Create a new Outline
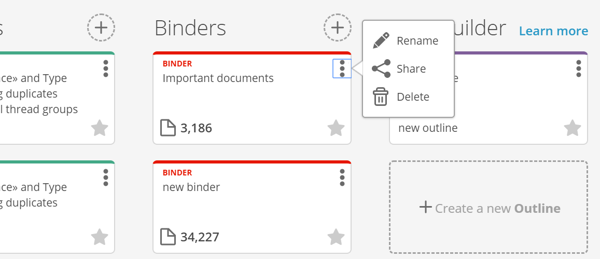Viewport: 600px width, 259px height. coord(489,207)
